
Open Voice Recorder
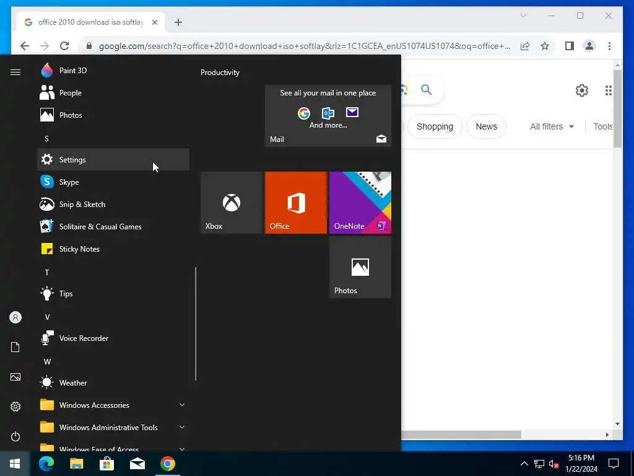pos(113,338)
